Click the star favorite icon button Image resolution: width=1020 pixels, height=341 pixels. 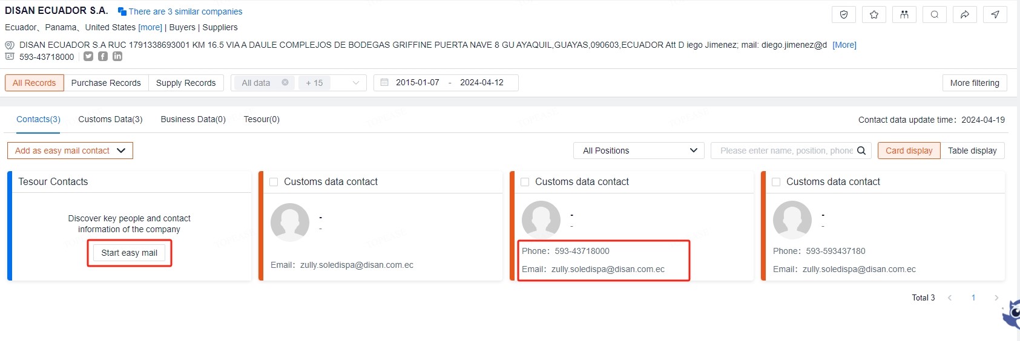click(x=874, y=15)
